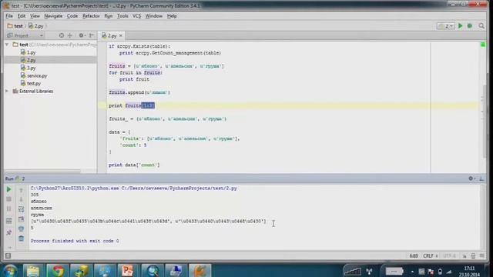Open the Project view selector dropdown
Image resolution: width=493 pixels, height=277 pixels.
click(25, 35)
